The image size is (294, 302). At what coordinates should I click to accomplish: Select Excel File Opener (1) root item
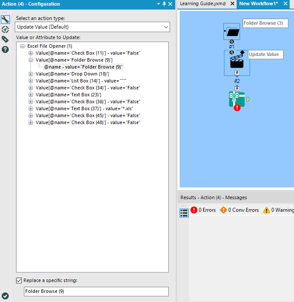tap(50, 46)
